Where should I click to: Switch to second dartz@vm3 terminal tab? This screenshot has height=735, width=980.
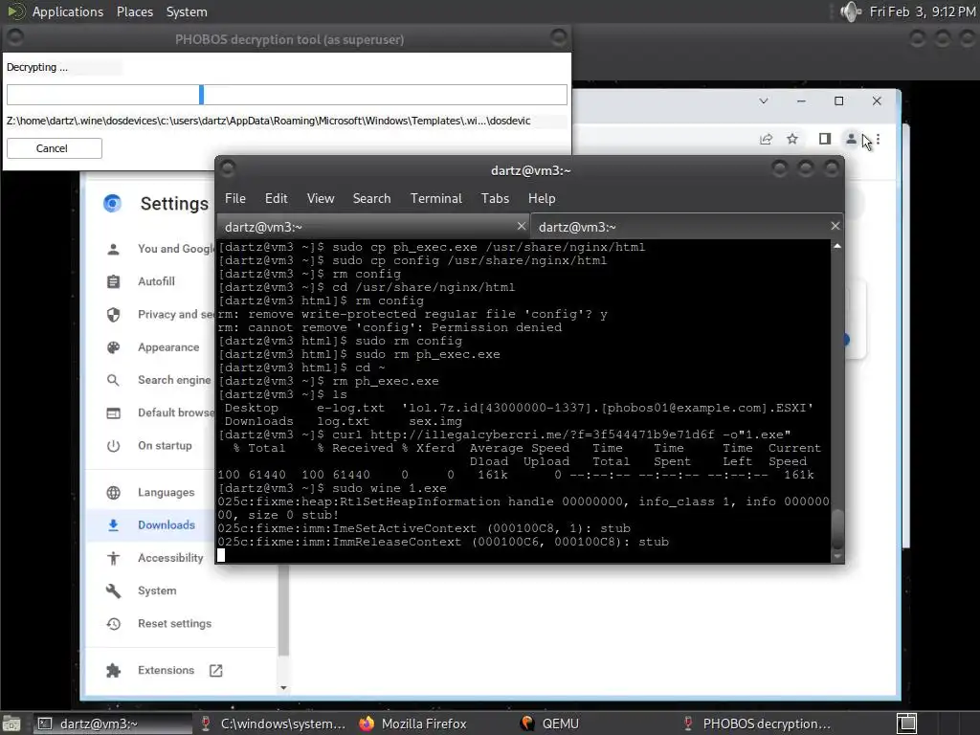[686, 226]
